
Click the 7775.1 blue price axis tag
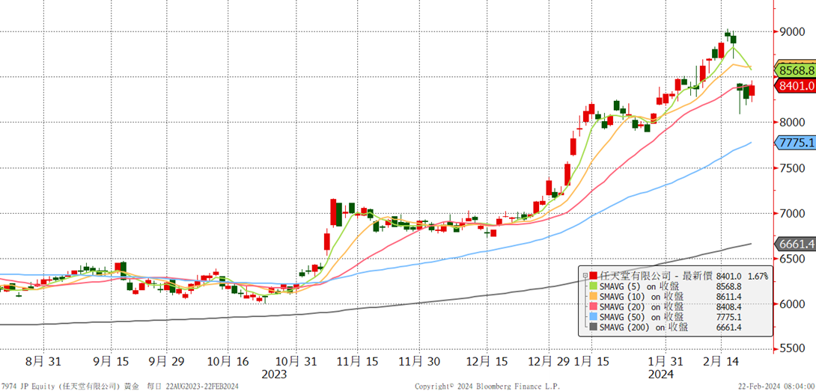coord(795,143)
